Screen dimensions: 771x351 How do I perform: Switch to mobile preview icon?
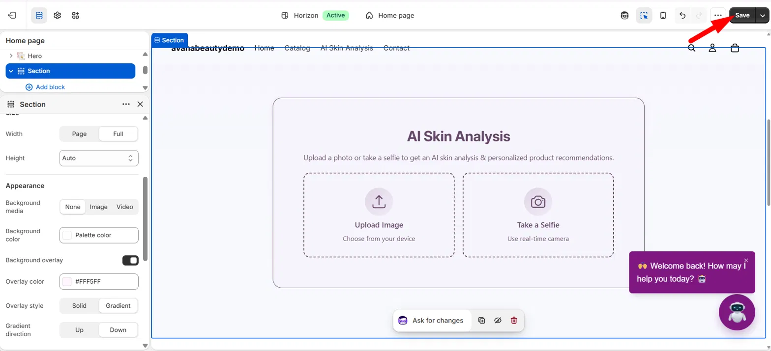click(663, 15)
